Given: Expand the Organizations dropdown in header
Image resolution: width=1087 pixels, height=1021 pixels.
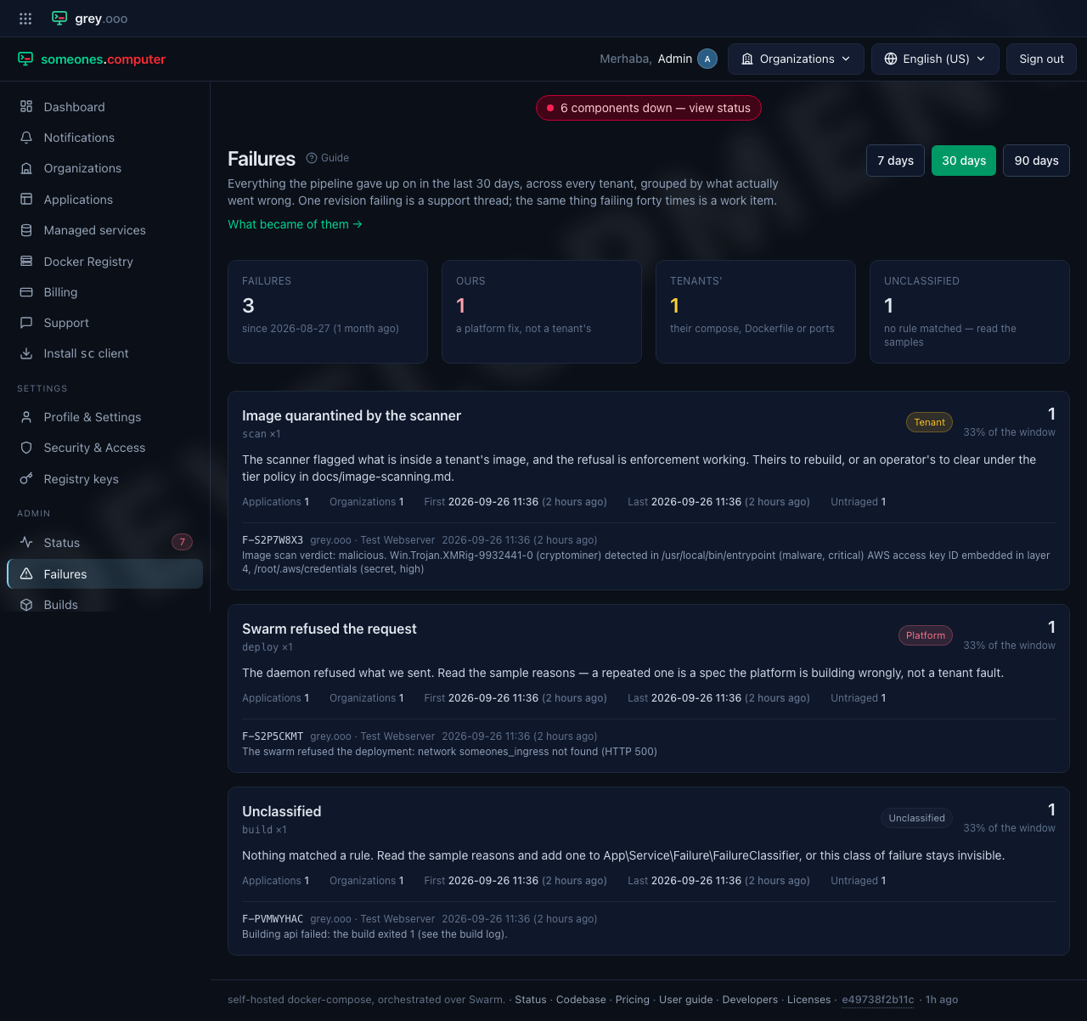Looking at the screenshot, I should [796, 59].
